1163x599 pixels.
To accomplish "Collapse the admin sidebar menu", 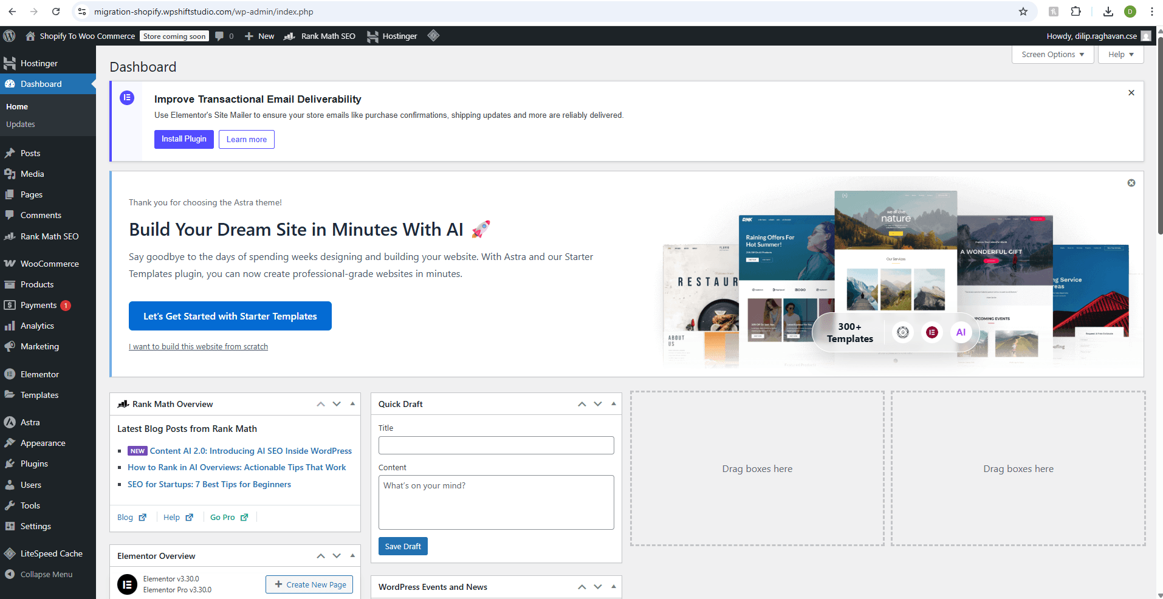I will point(39,574).
